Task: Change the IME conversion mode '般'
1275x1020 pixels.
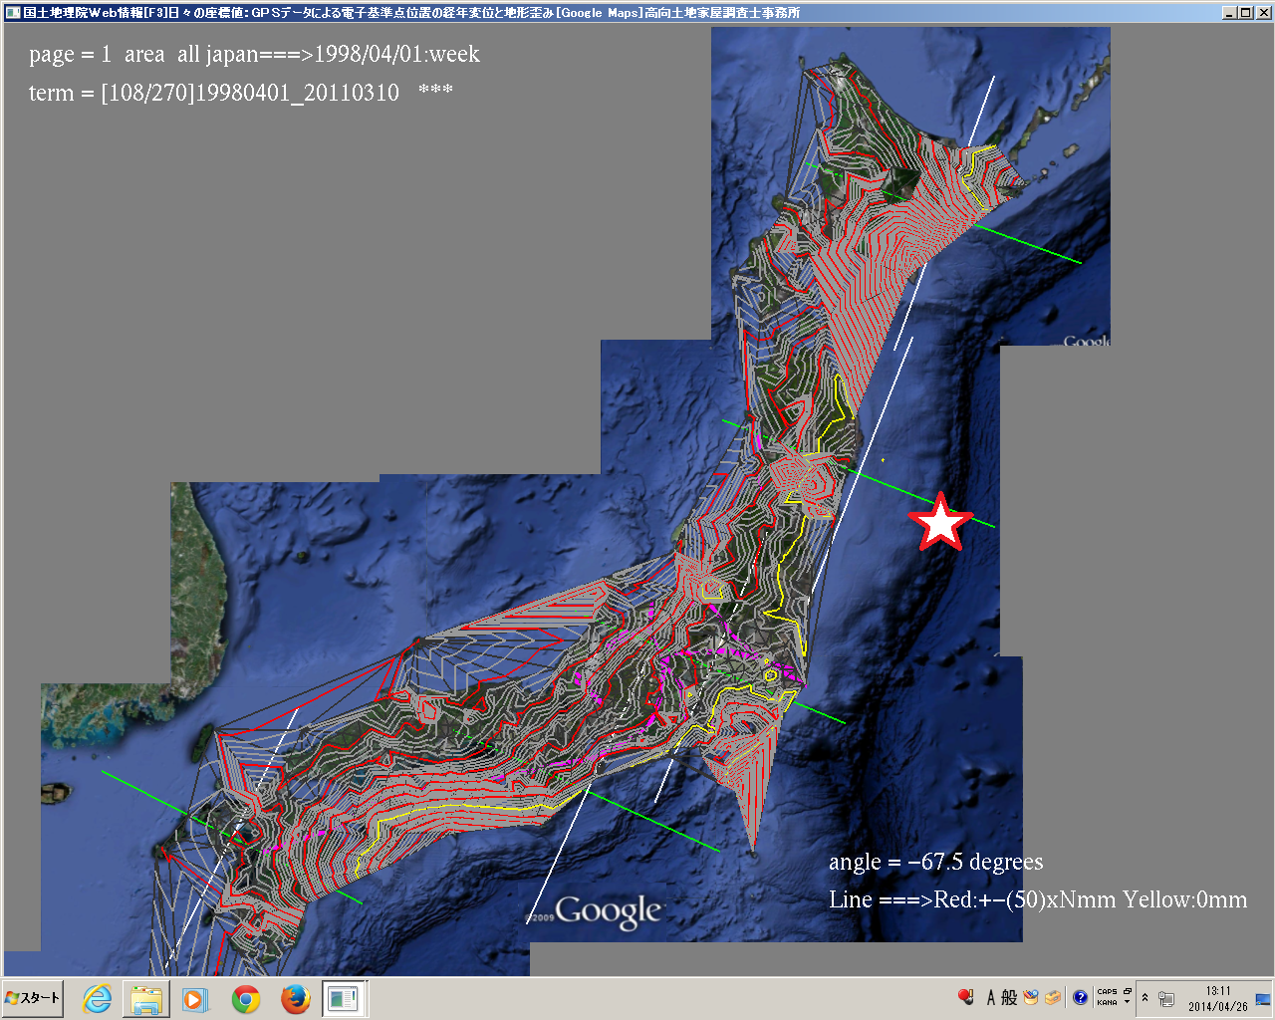Action: [1009, 997]
